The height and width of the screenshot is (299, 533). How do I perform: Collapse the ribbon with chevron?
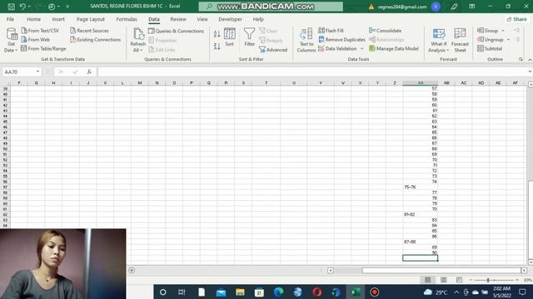pyautogui.click(x=530, y=60)
